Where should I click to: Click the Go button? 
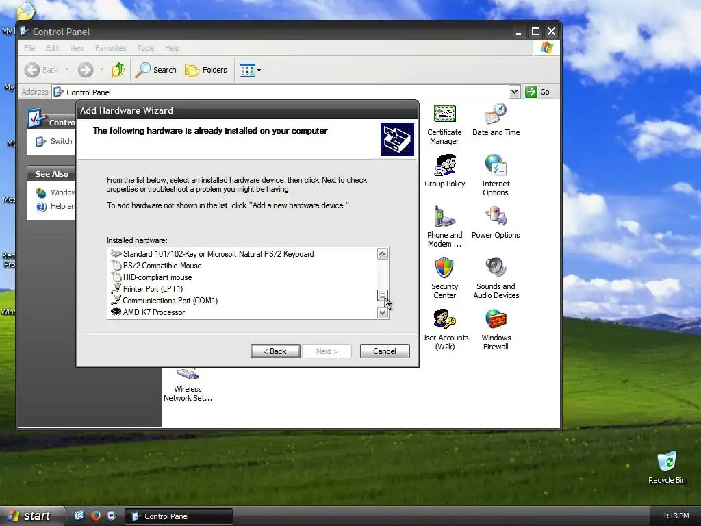[x=537, y=92]
